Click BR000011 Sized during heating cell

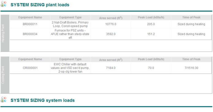(x=191, y=24)
